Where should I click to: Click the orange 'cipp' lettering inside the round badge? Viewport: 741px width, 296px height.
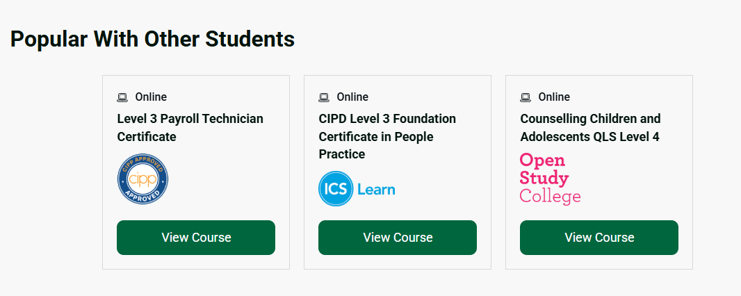tap(142, 179)
